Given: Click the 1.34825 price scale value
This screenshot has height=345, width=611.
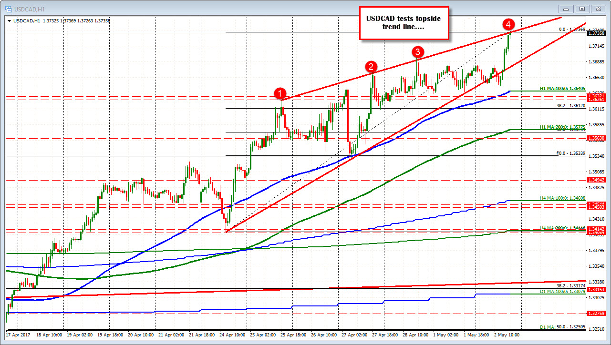Looking at the screenshot, I should point(597,188).
